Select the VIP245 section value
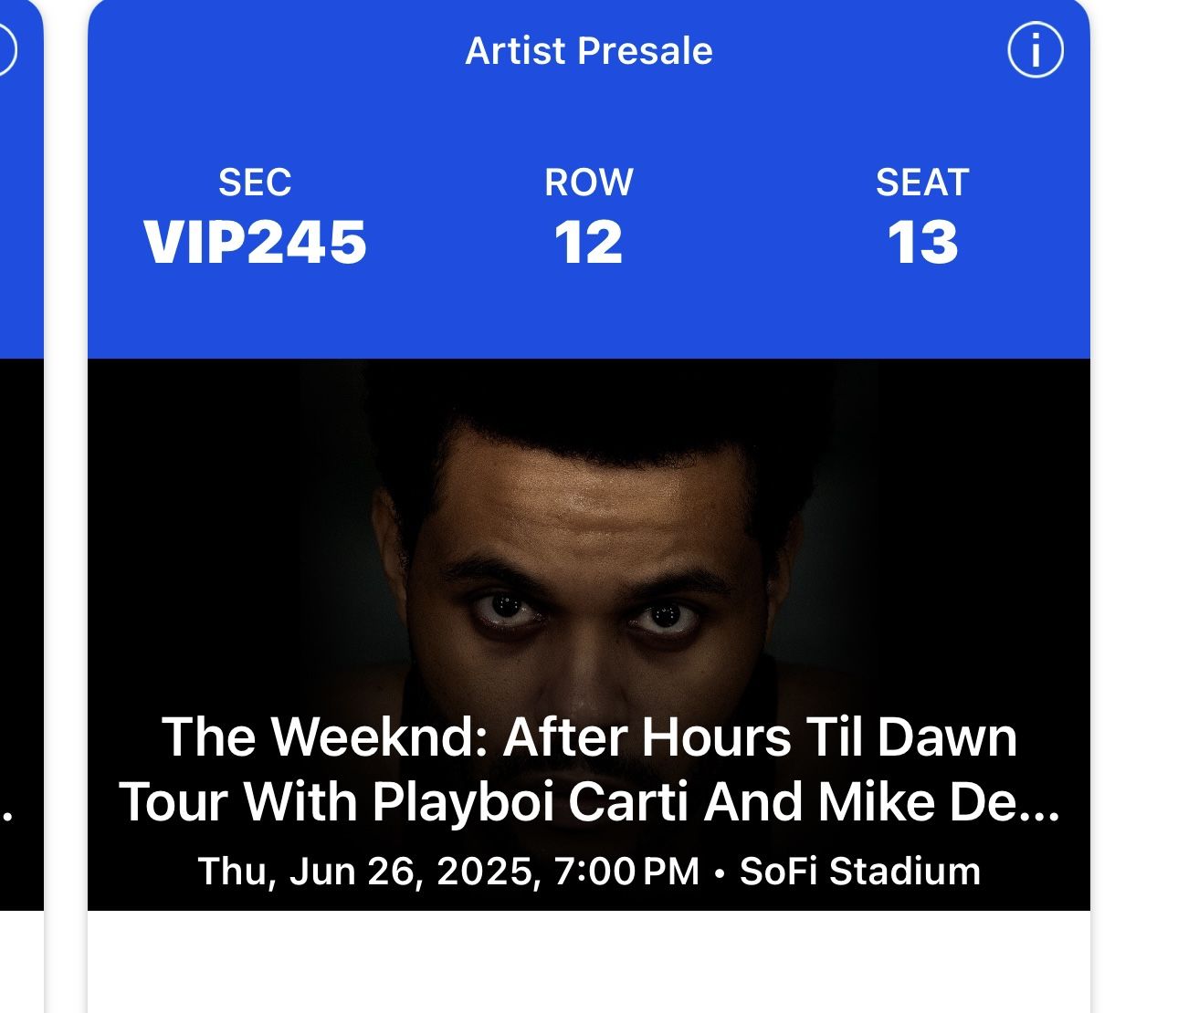This screenshot has width=1178, height=1013. (255, 243)
